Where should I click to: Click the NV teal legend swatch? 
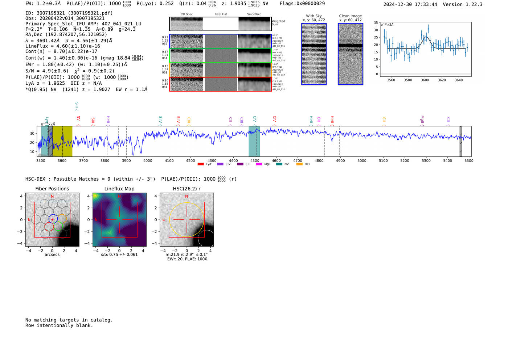279,164
